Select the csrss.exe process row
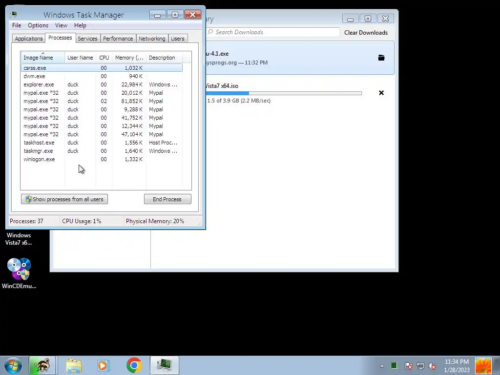The height and width of the screenshot is (375, 500). click(102, 68)
